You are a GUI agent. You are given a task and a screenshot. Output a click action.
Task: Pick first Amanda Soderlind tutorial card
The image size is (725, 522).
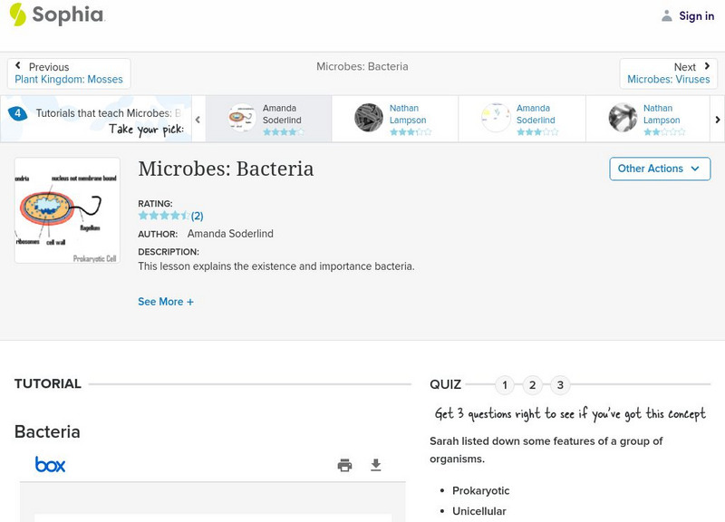tap(268, 119)
